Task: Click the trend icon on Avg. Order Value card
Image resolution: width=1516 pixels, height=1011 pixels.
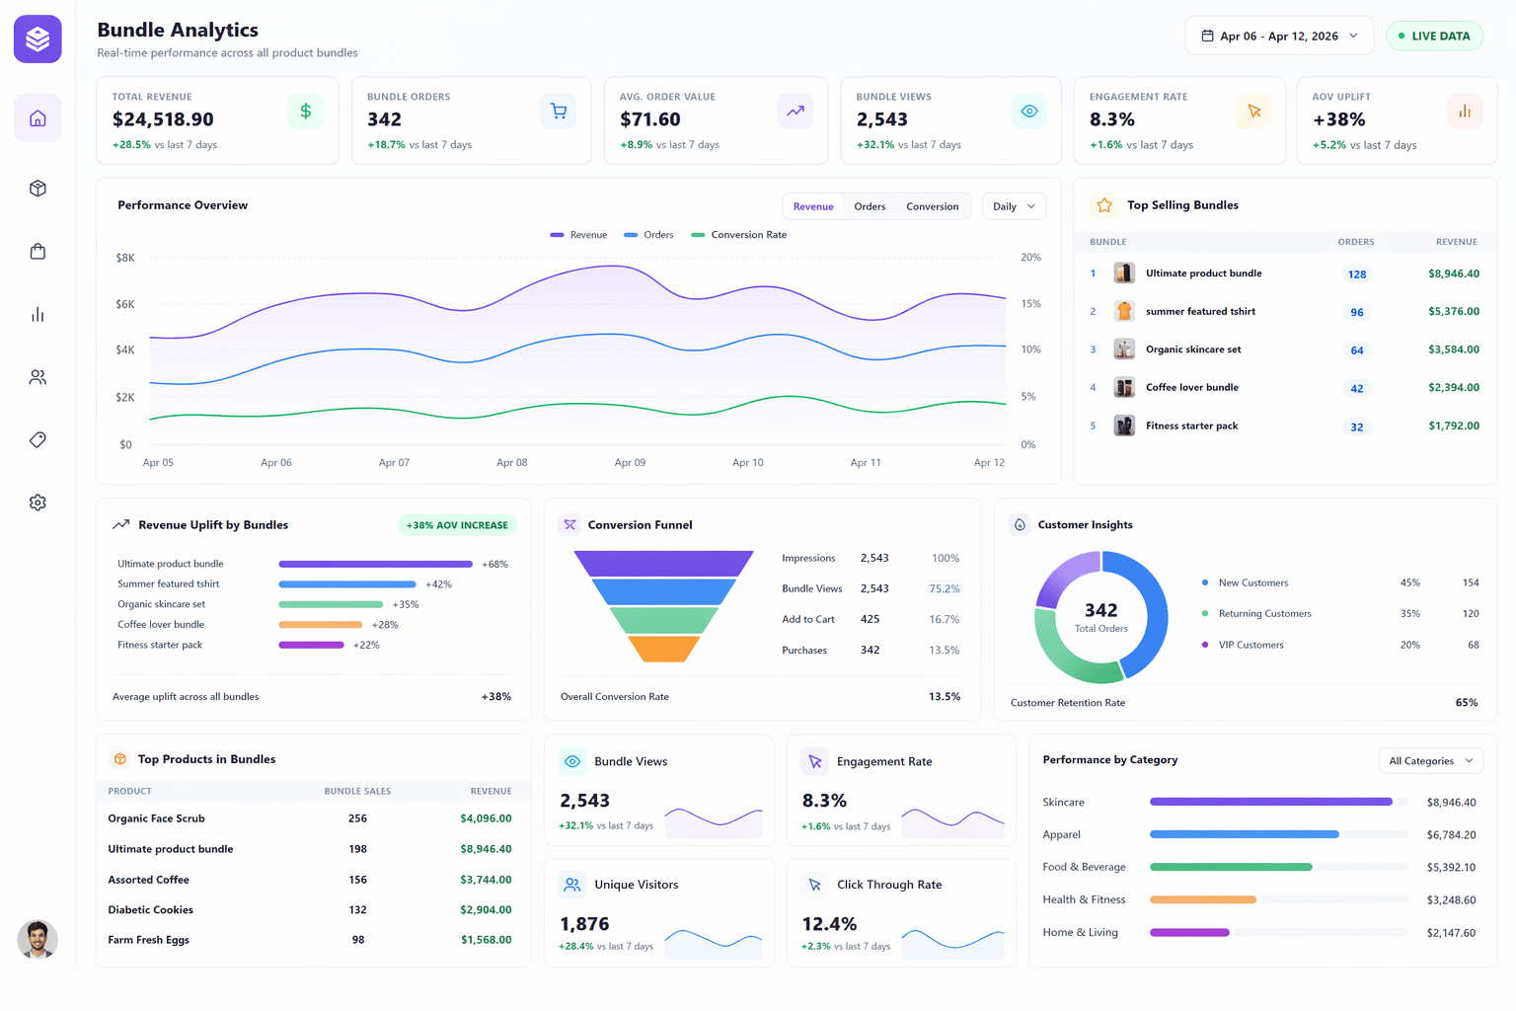Action: pos(796,112)
